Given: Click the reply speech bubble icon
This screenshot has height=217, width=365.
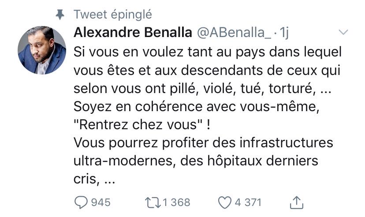Looking at the screenshot, I should click(x=81, y=202).
